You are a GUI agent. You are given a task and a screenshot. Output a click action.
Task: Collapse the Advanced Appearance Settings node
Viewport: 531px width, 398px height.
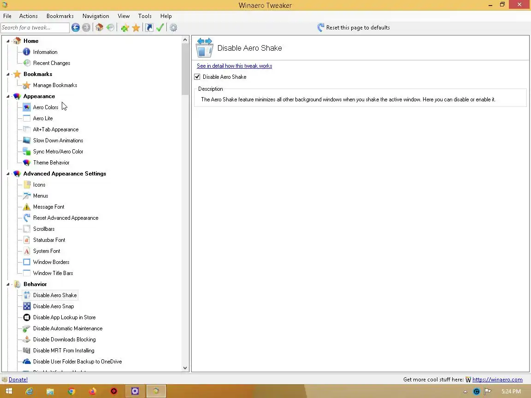(8, 174)
